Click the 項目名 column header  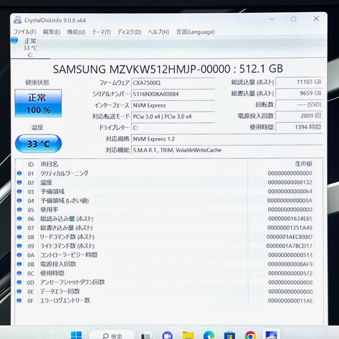[x=49, y=164]
